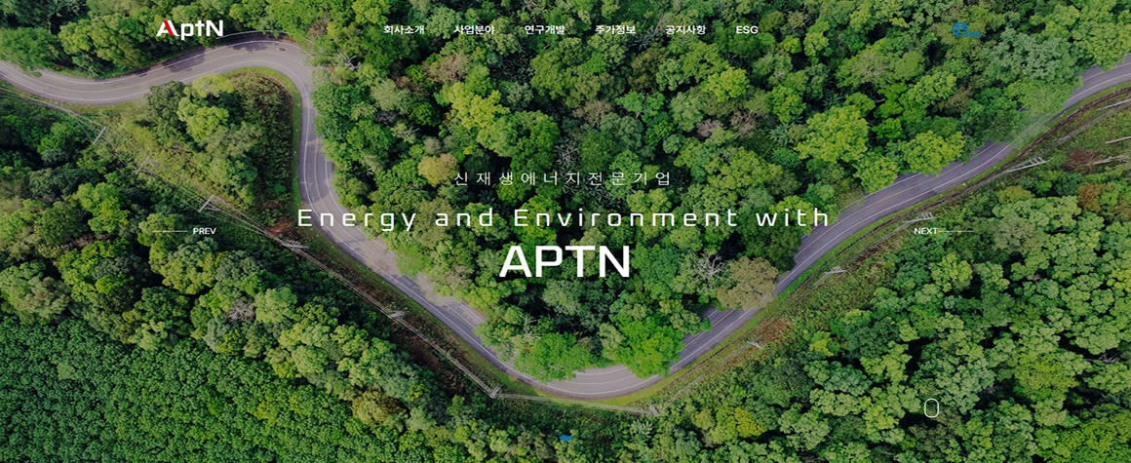Open the 공지사항 menu

pyautogui.click(x=685, y=30)
